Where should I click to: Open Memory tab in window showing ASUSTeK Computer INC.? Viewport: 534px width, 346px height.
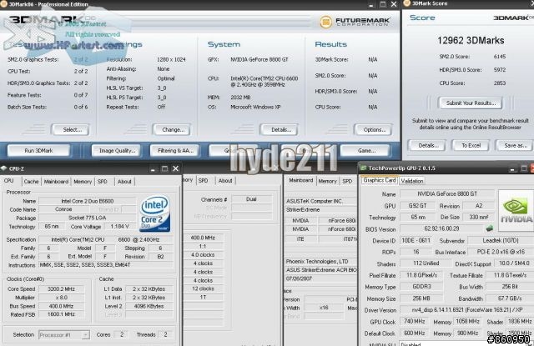(327, 181)
